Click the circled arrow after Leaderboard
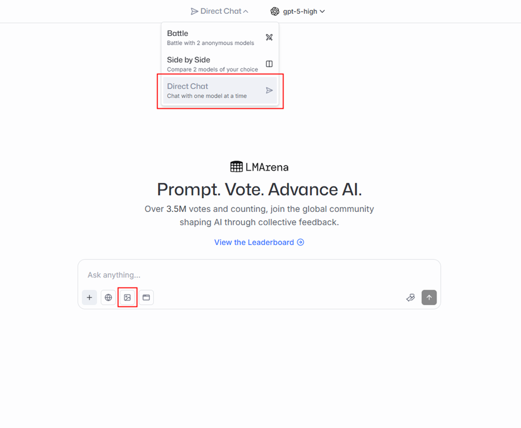Screen dimensions: 521x428 [300, 242]
